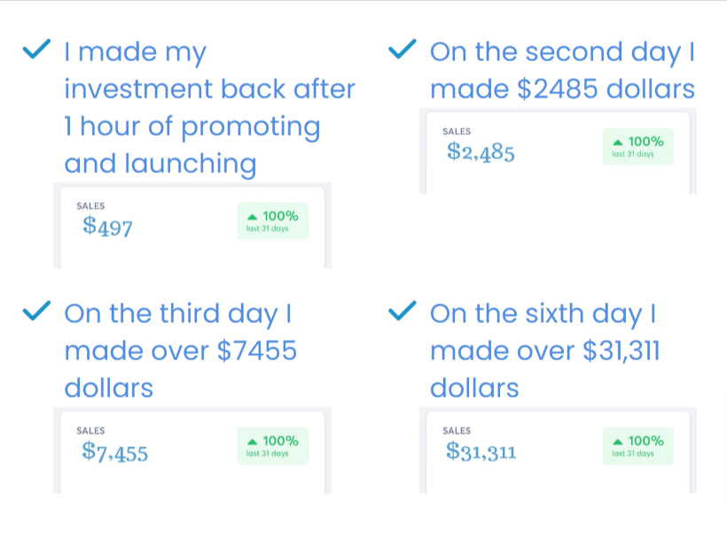The image size is (727, 544).
Task: Click the green up arrow in the $31,311 card
Action: tap(617, 441)
